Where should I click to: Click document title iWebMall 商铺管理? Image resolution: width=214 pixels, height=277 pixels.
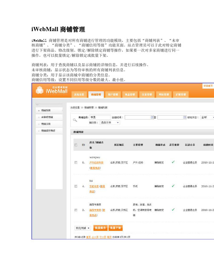(x=58, y=29)
